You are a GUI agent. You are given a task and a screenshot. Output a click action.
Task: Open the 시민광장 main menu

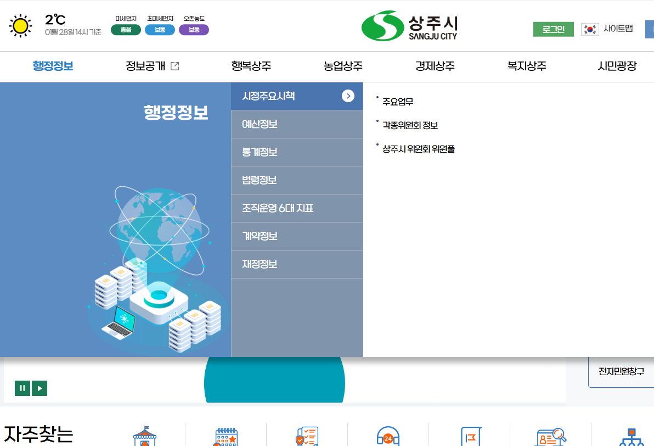coord(617,66)
